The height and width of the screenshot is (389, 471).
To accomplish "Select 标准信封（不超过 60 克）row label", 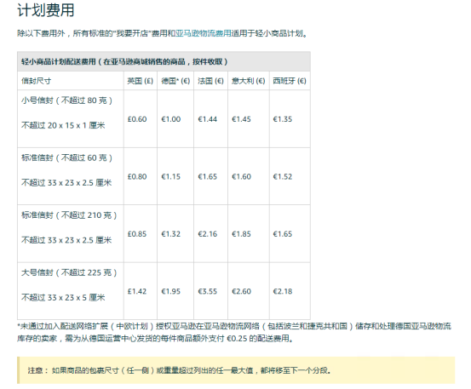I will [67, 157].
